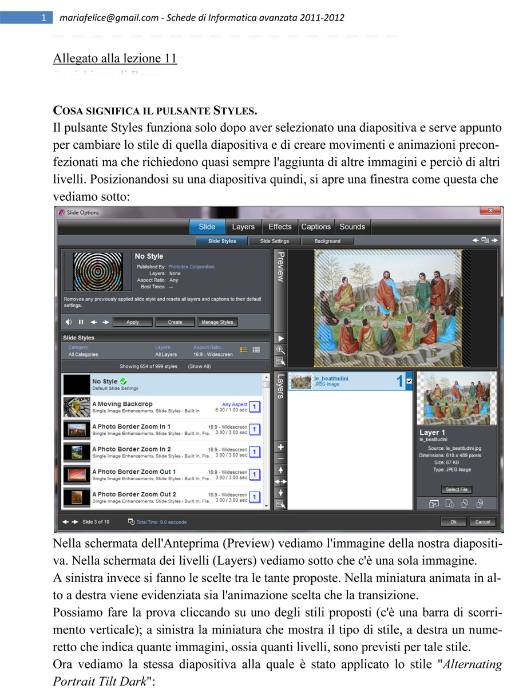Click the page-with-clock icon under Layer 1

pos(450,504)
